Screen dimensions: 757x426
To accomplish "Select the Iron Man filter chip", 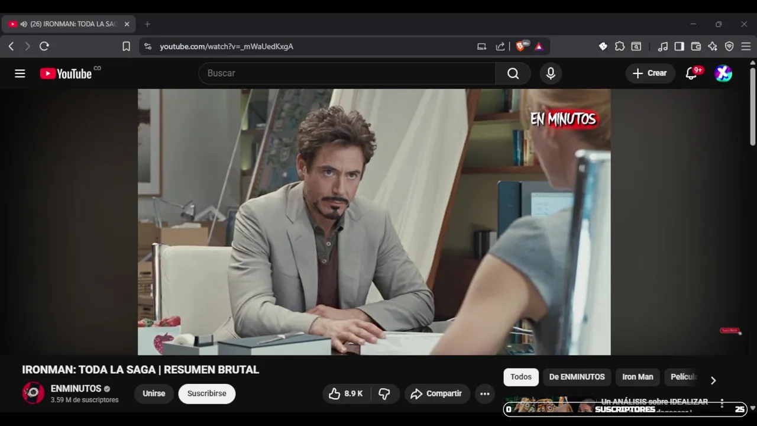I will point(638,377).
